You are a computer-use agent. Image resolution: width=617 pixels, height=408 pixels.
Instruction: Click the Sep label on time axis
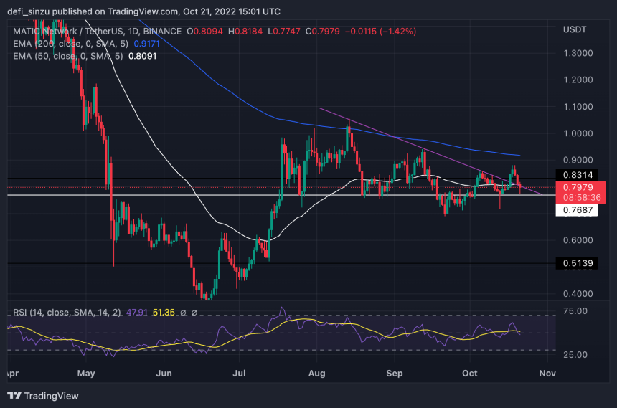coord(395,374)
